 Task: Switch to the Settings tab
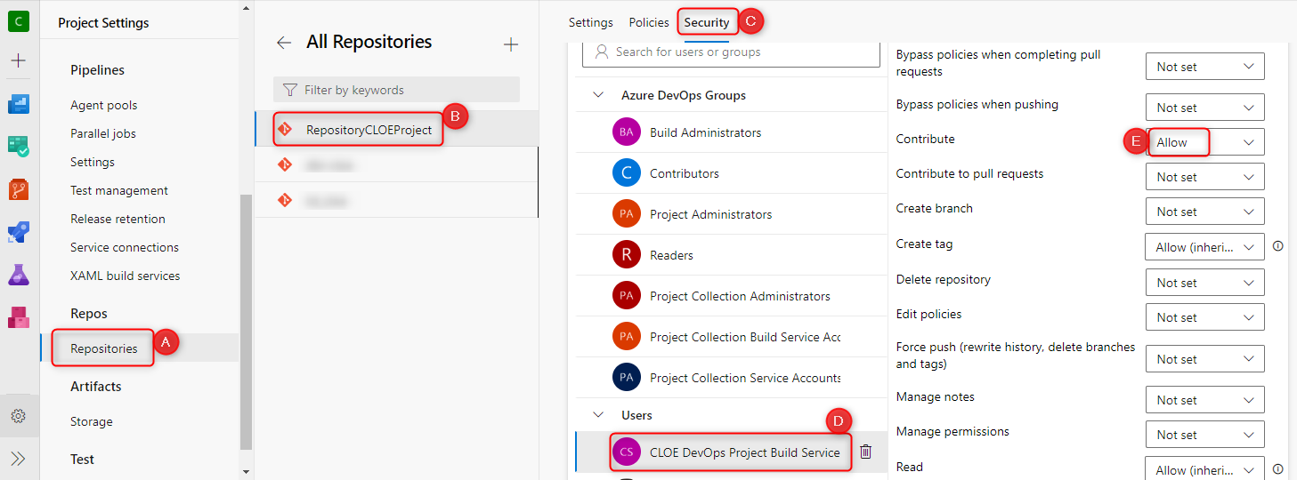[x=591, y=22]
